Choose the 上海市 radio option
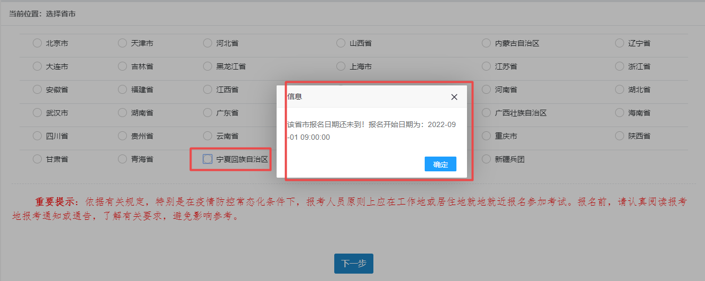705x281 pixels. (x=341, y=66)
